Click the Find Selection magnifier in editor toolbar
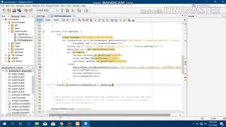 click(79, 20)
